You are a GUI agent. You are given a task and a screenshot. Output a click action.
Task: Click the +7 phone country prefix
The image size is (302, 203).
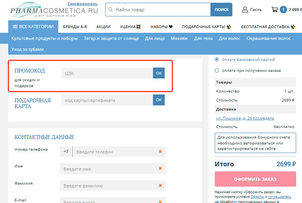tap(66, 151)
